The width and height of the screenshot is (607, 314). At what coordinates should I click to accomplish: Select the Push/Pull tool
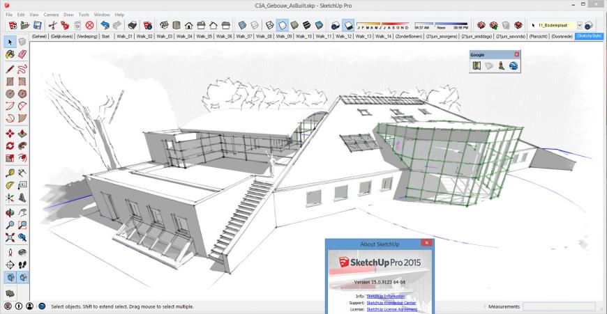tap(22, 134)
